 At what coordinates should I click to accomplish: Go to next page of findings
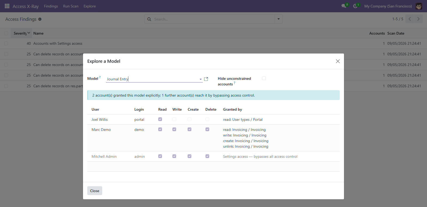pos(418,19)
